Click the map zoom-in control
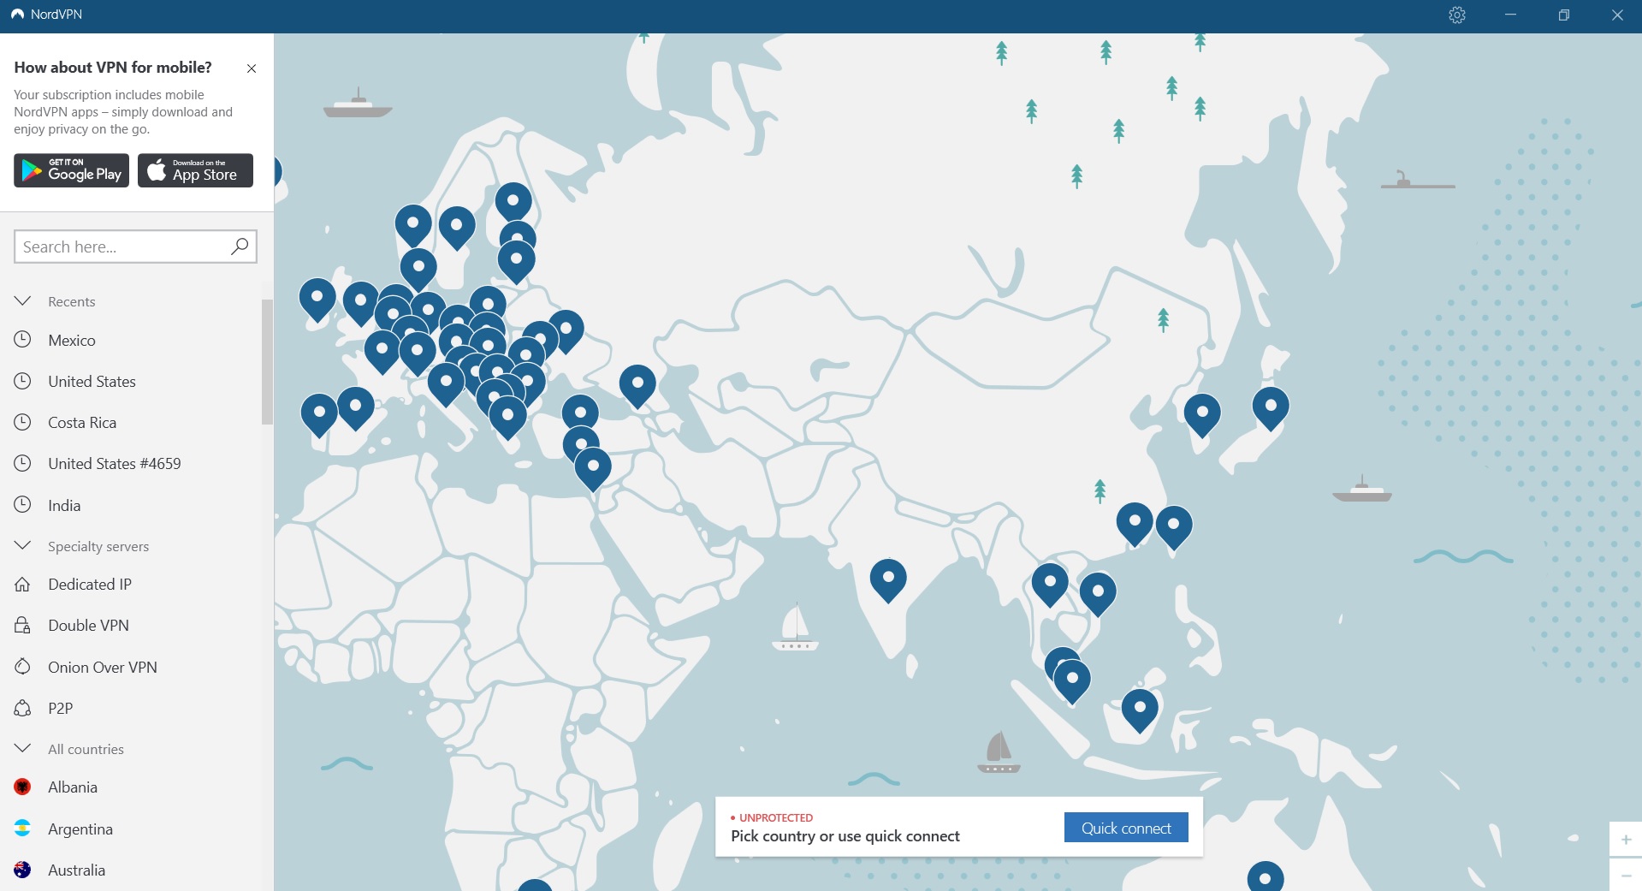1642x891 pixels. 1625,840
